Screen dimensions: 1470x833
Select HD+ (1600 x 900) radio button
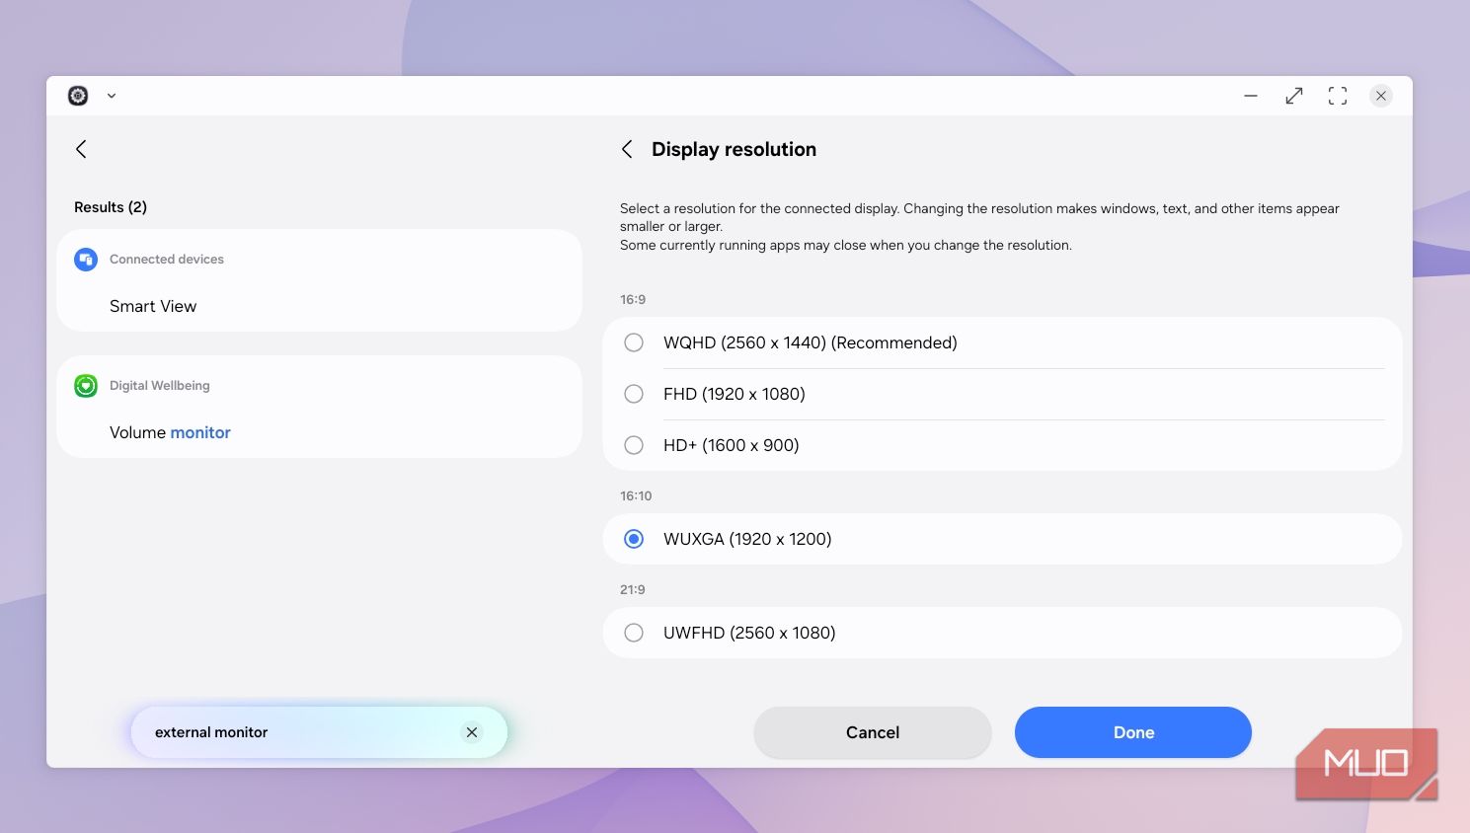click(634, 445)
